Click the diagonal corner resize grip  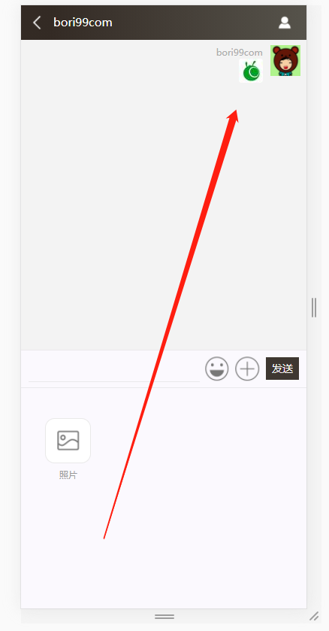(x=314, y=616)
